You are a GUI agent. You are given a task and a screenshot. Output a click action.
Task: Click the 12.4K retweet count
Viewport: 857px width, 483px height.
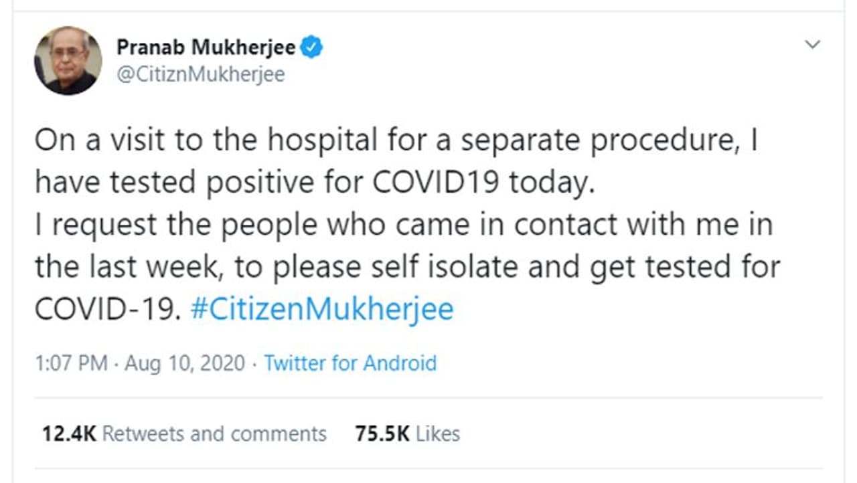pos(69,433)
